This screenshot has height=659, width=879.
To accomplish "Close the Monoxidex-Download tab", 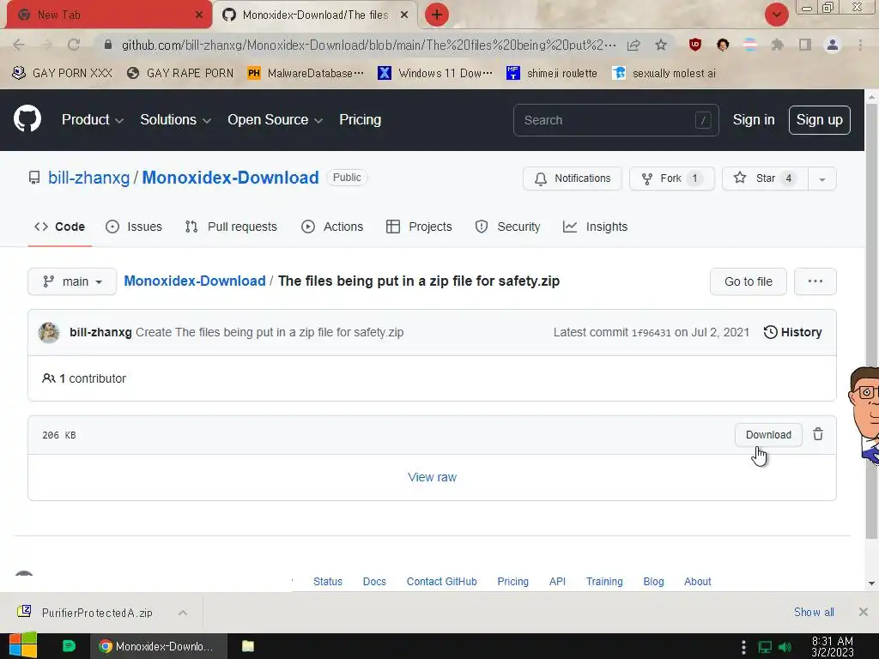I will pos(404,15).
